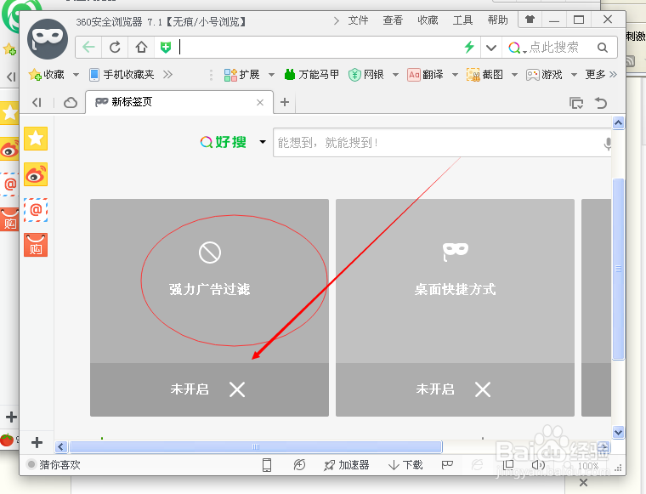This screenshot has height=494, width=646.
Task: Open the 游戏 games tool
Action: click(x=544, y=75)
